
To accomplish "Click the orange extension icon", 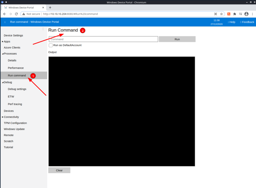I will pyautogui.click(x=229, y=14).
